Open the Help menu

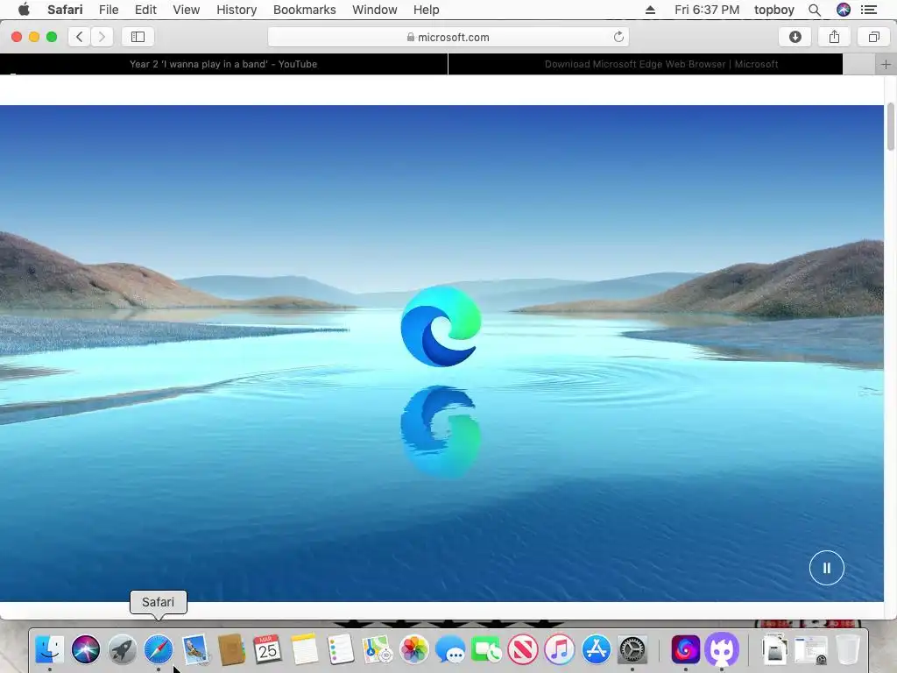tap(427, 10)
